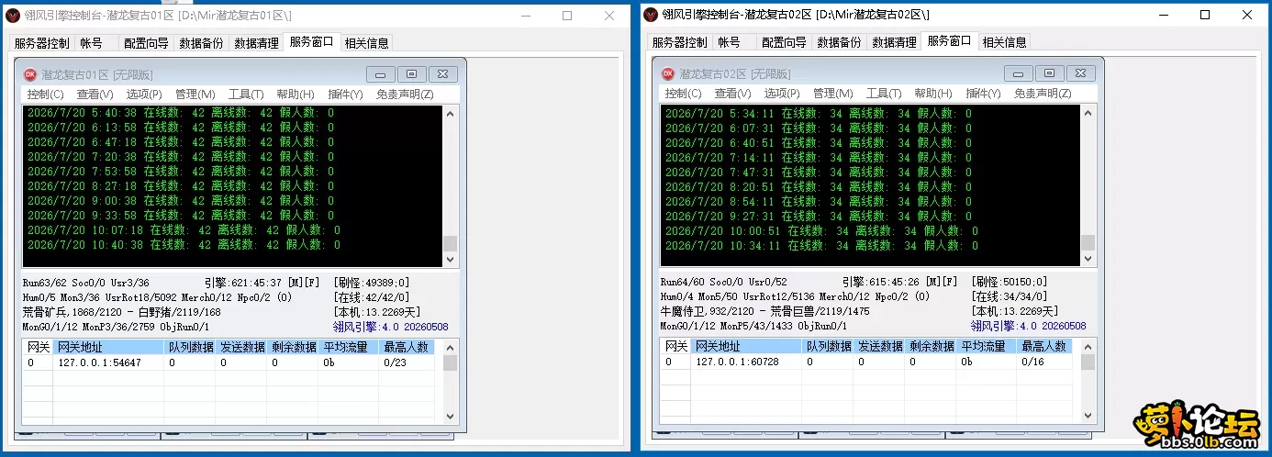
Task: Select gateway address 127.0.0.1:60728 in the 02区 table
Action: 738,362
